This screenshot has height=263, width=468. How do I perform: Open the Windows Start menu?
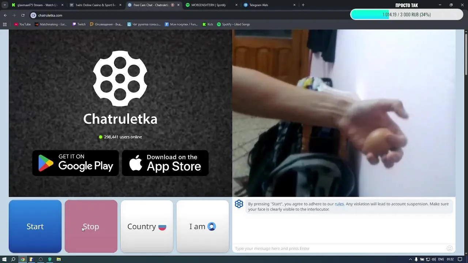click(x=4, y=259)
